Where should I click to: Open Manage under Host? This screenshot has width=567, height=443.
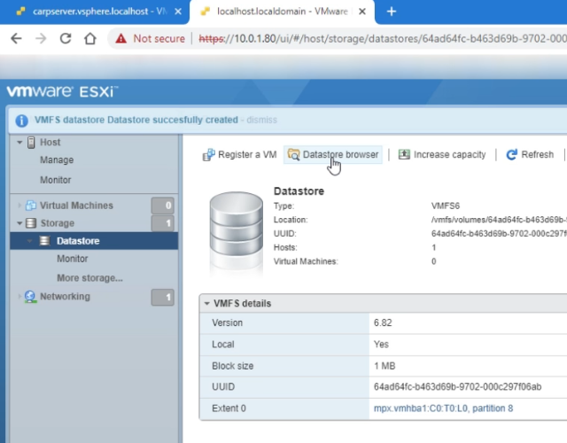pyautogui.click(x=57, y=159)
